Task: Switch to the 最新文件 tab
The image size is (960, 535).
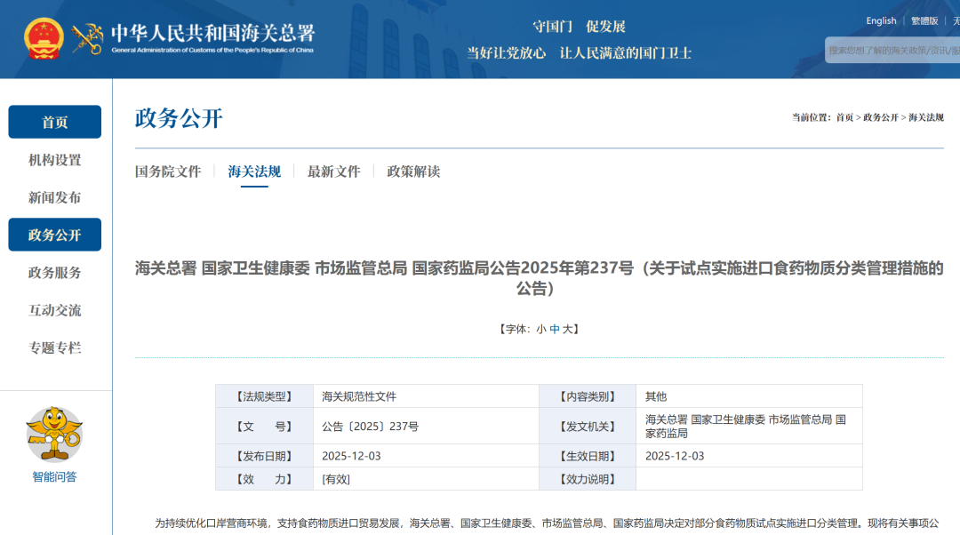Action: click(x=333, y=172)
